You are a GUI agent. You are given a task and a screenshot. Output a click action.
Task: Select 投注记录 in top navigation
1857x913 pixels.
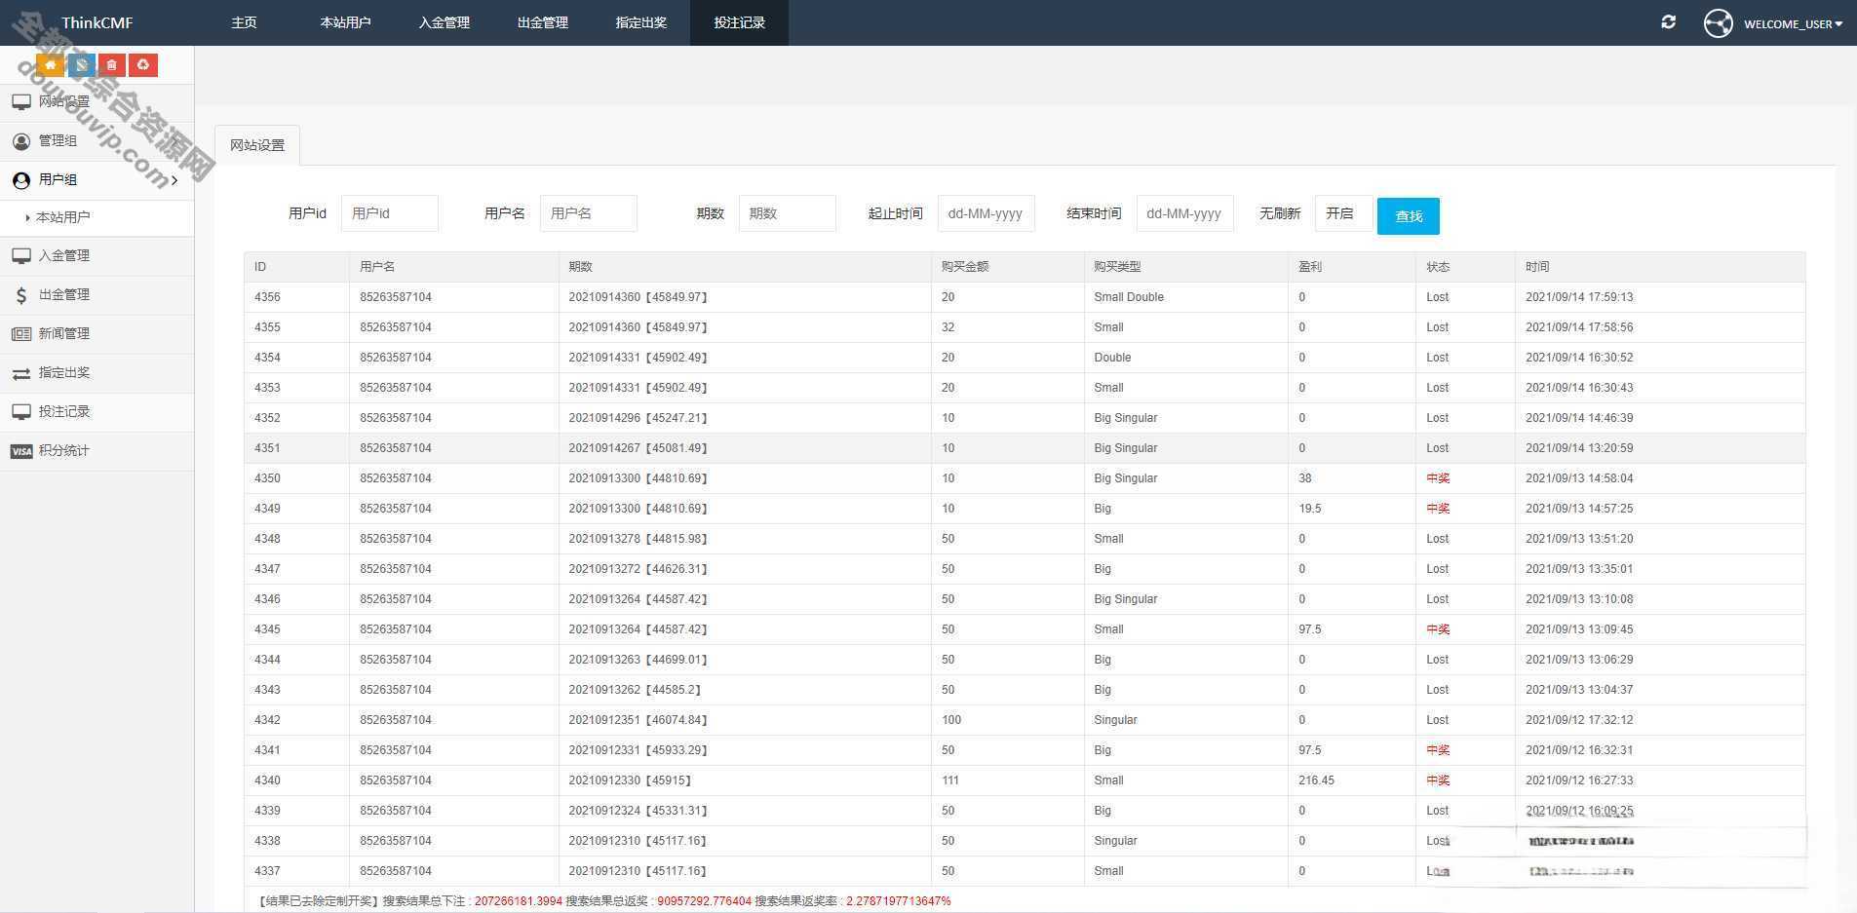(x=739, y=22)
